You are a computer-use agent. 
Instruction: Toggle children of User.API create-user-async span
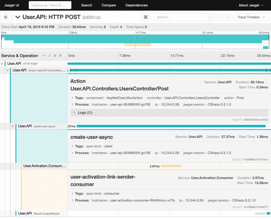click(x=13, y=126)
